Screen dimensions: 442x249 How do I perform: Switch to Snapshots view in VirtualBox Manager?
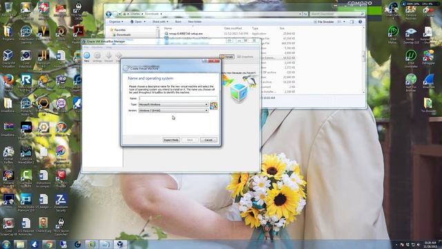tap(245, 57)
